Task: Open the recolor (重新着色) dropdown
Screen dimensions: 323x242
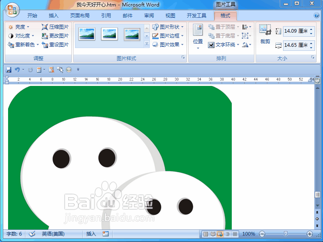Action: tap(23, 45)
